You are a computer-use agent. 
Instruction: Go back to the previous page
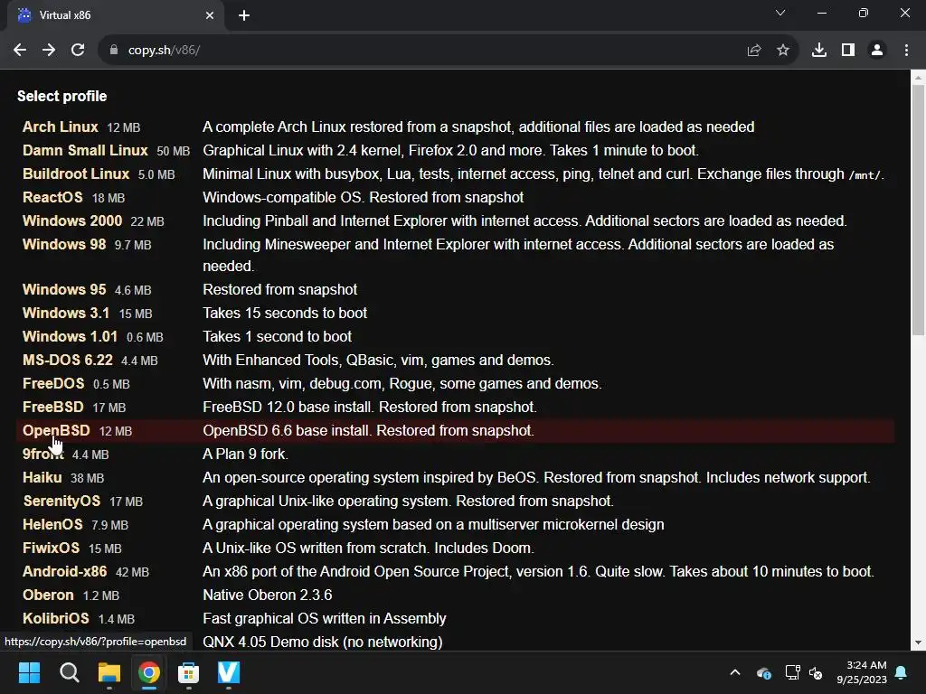20,51
